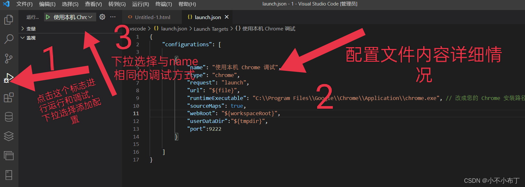Image resolution: width=525 pixels, height=187 pixels.
Task: Open the database icon in activity bar
Action: pos(9,117)
